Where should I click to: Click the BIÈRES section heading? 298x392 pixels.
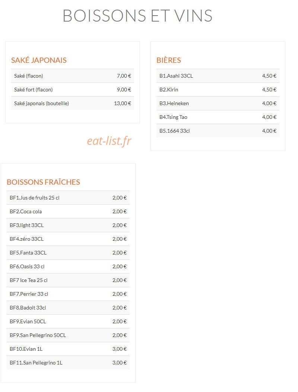coord(169,60)
